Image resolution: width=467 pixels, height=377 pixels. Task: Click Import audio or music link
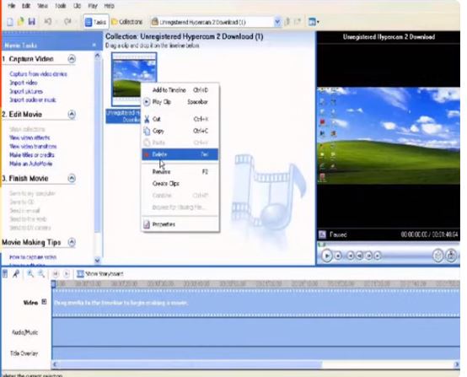pos(33,100)
